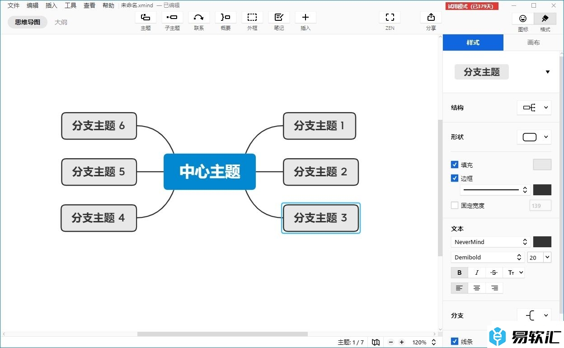Open the Structure (结构) dropdown
The height and width of the screenshot is (348, 564).
[x=534, y=108]
